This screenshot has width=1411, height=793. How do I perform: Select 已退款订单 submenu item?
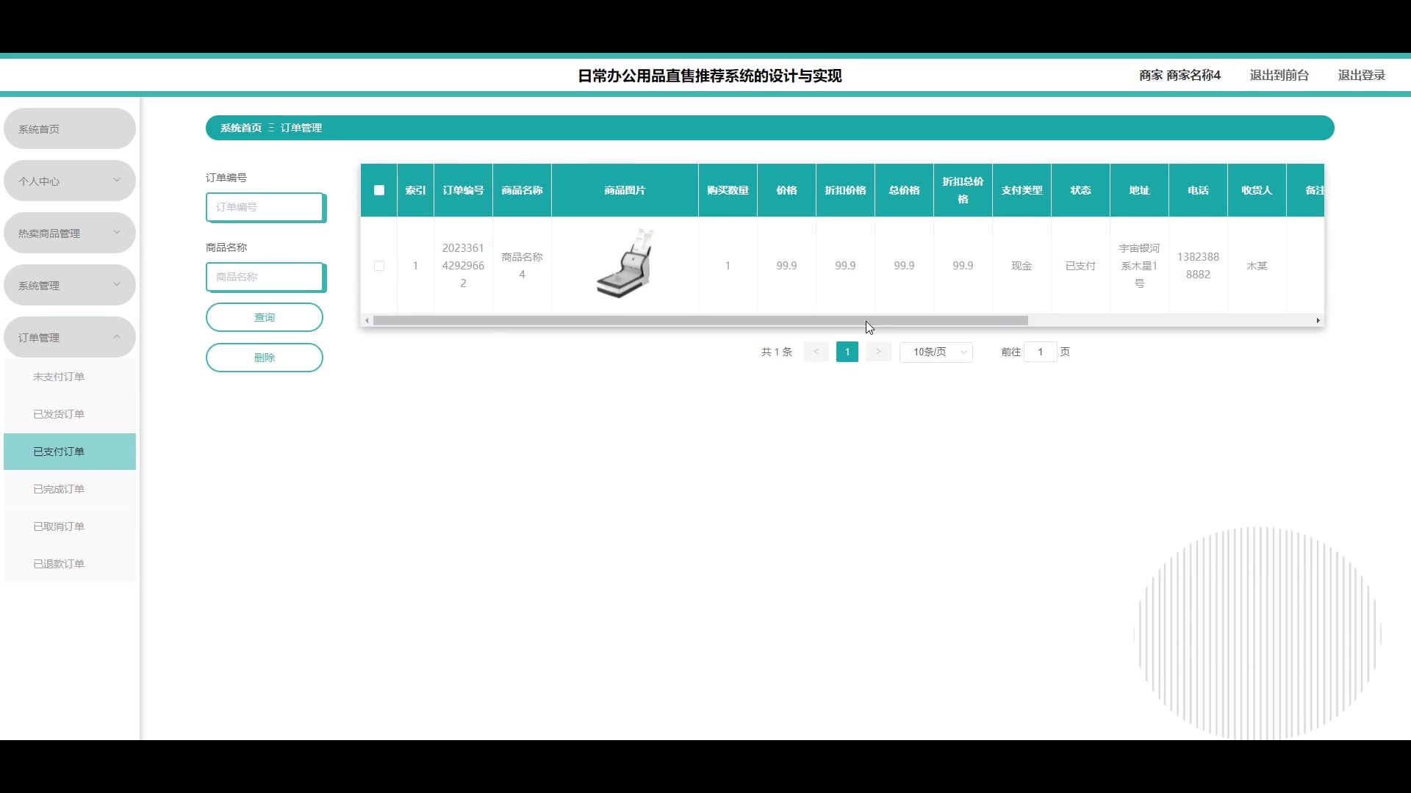point(59,564)
